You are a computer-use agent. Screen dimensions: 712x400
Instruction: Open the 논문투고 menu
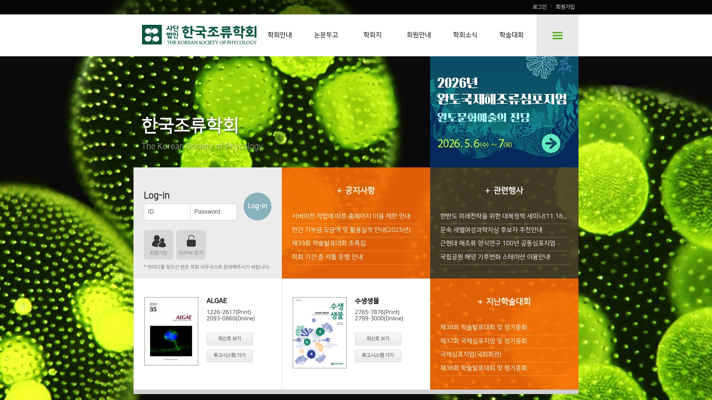[326, 35]
